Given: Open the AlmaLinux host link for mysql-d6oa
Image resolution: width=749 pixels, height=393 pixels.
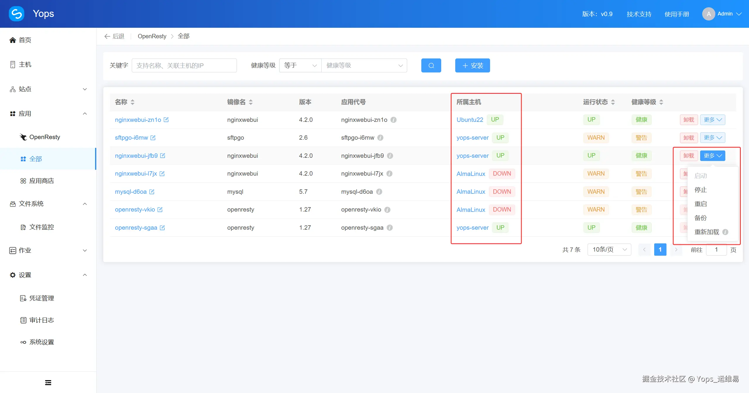Looking at the screenshot, I should [x=470, y=192].
